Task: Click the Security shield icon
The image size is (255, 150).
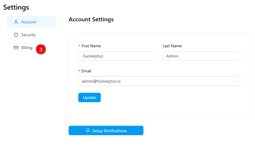Action: coord(16,35)
